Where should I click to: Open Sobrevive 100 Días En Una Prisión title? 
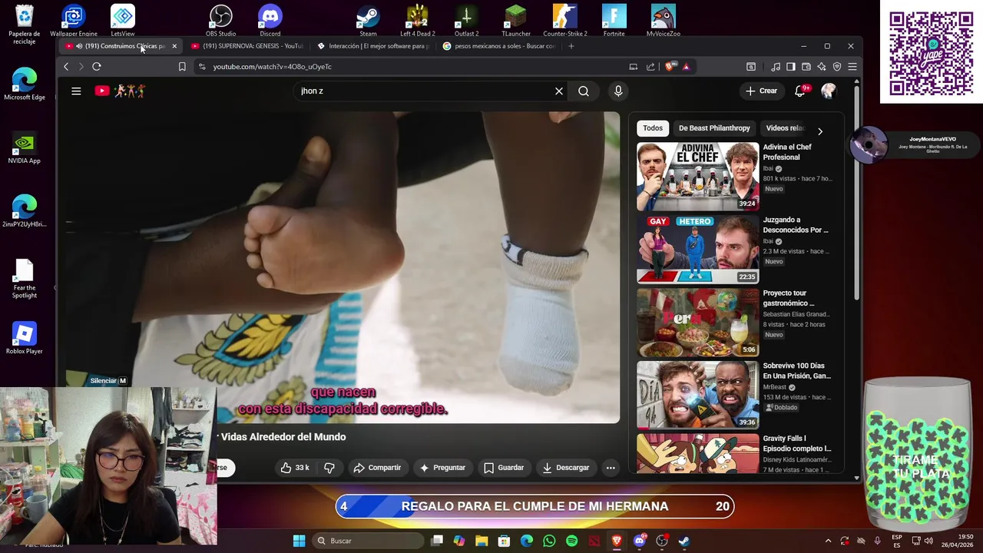796,371
